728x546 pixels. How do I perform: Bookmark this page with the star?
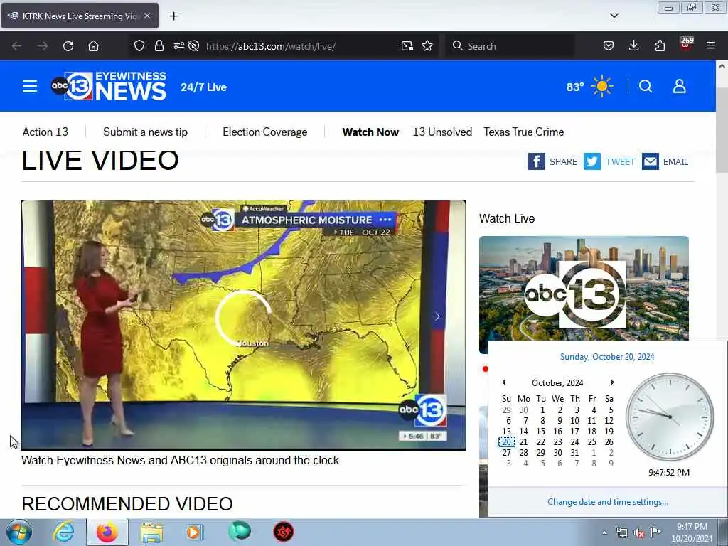pos(427,45)
